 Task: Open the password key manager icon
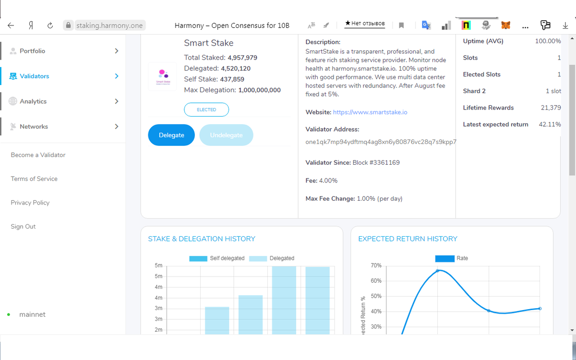point(545,25)
